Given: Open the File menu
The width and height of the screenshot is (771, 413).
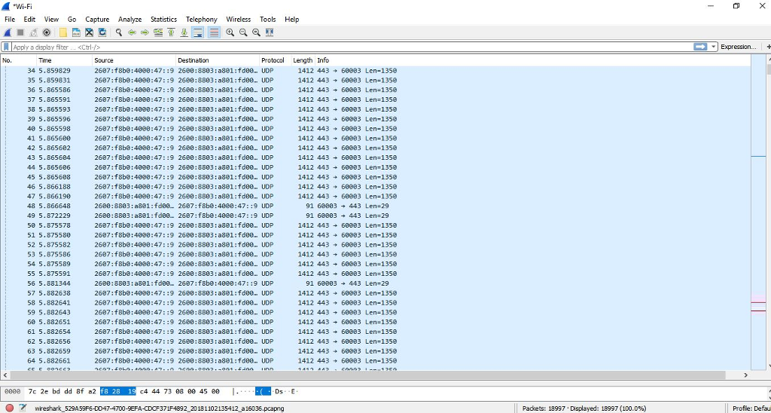Looking at the screenshot, I should point(10,19).
